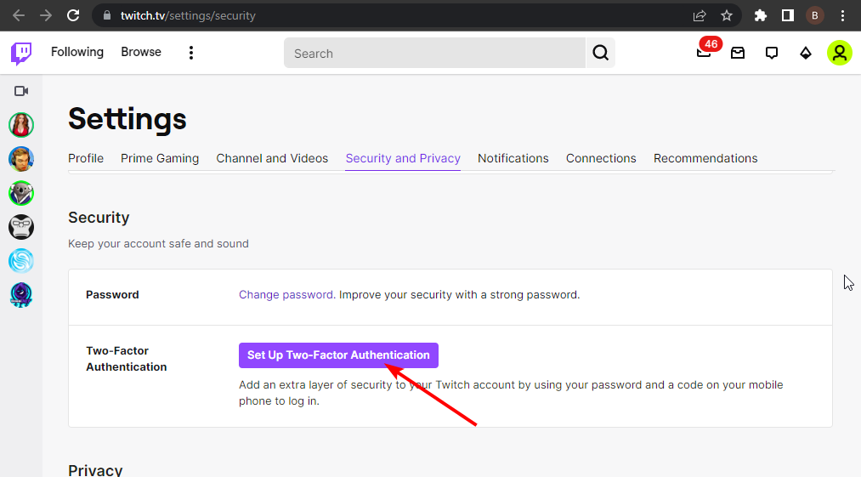861x477 pixels.
Task: Open the red-haired streamer channel avatar
Action: click(21, 125)
